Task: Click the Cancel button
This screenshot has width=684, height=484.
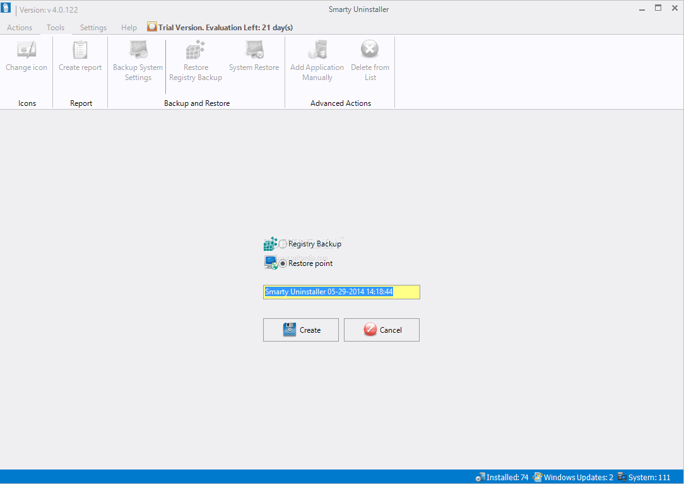Action: (382, 330)
